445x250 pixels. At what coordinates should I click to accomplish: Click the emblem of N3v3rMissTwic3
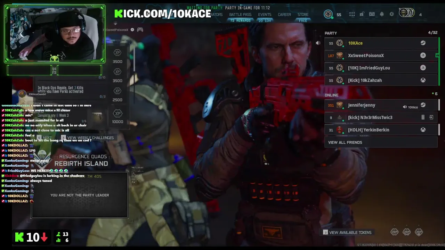(340, 117)
